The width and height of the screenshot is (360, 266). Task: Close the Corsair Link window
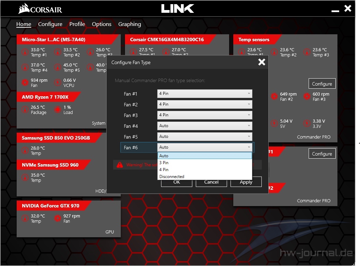[x=348, y=9]
